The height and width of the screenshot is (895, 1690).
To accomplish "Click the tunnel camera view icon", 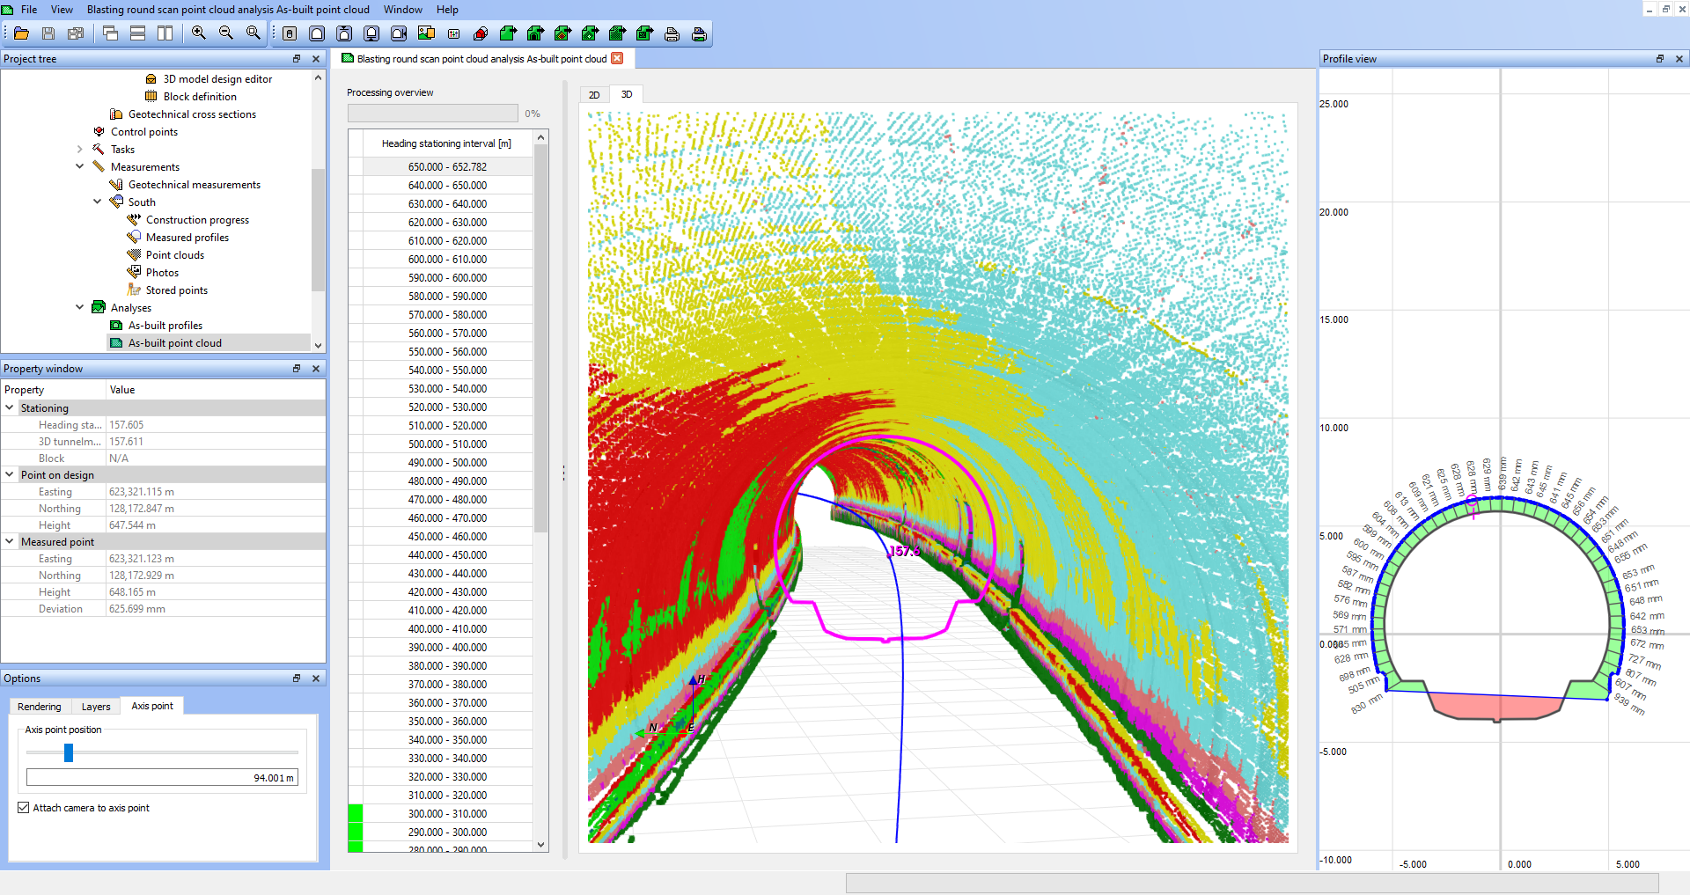I will [399, 33].
